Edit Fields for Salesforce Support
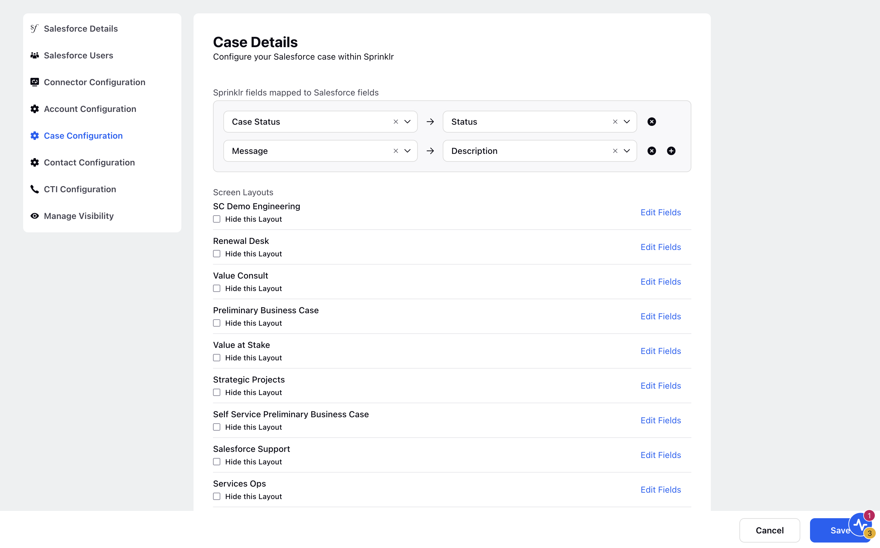 tap(661, 455)
